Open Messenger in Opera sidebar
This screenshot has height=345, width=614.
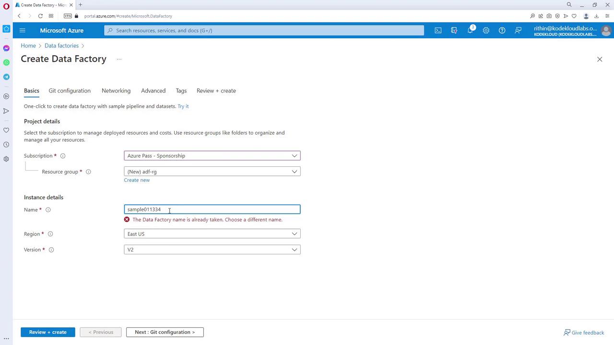tap(6, 48)
